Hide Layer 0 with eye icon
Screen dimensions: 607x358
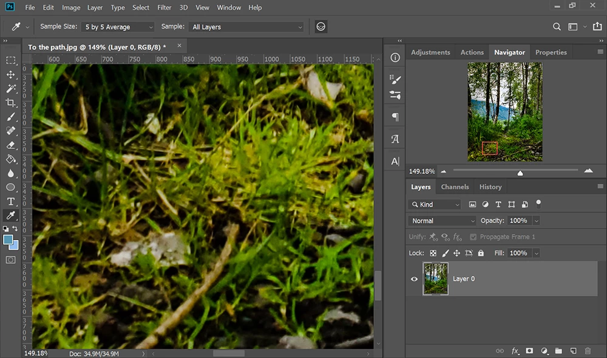click(414, 279)
